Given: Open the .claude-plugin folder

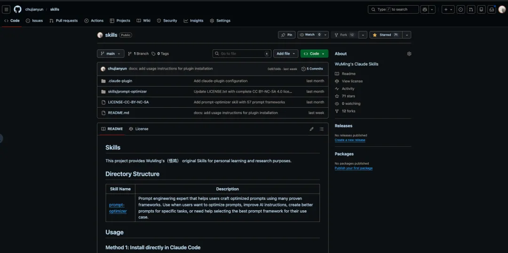Looking at the screenshot, I should [x=120, y=81].
